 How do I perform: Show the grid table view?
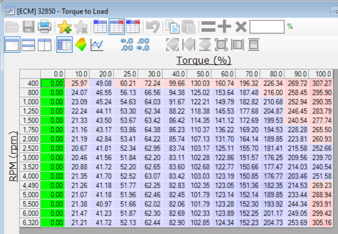coord(65,45)
